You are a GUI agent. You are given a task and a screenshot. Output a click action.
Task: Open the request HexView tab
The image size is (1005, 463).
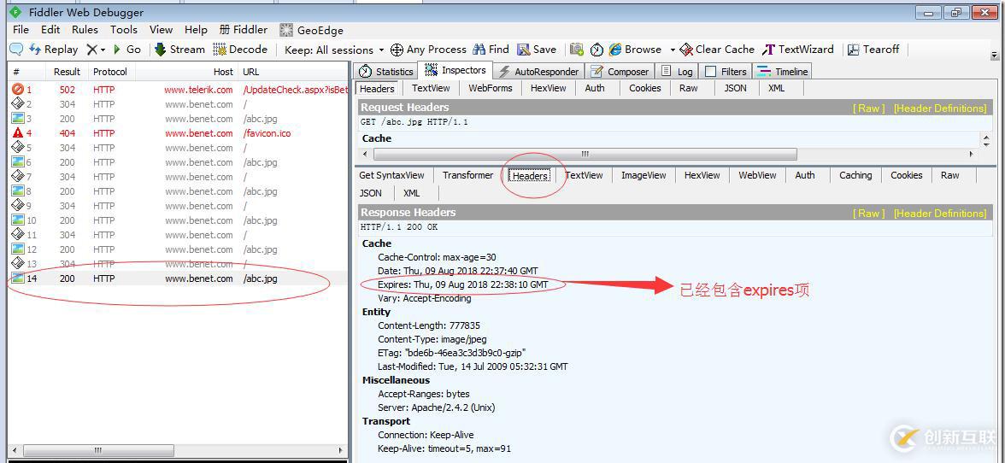(548, 88)
